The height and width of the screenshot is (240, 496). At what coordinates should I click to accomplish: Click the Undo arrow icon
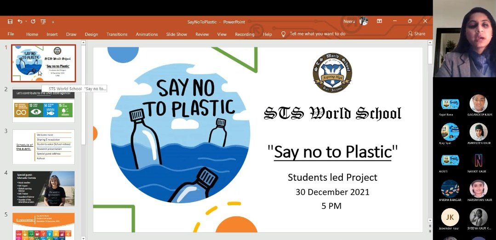coord(20,22)
